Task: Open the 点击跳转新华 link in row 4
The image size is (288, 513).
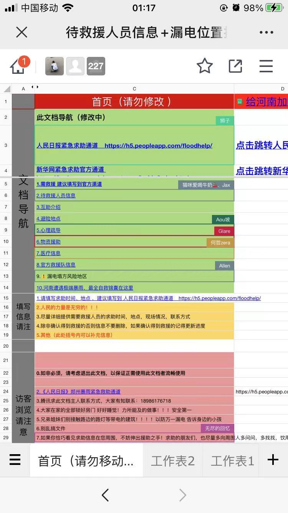Action: [x=262, y=170]
